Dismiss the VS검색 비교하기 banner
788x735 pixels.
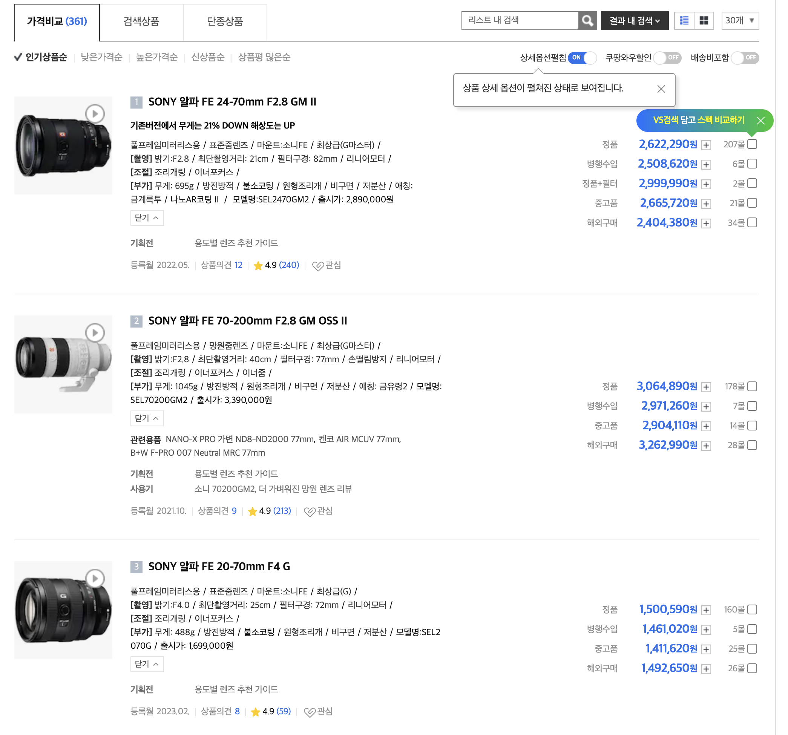(760, 121)
